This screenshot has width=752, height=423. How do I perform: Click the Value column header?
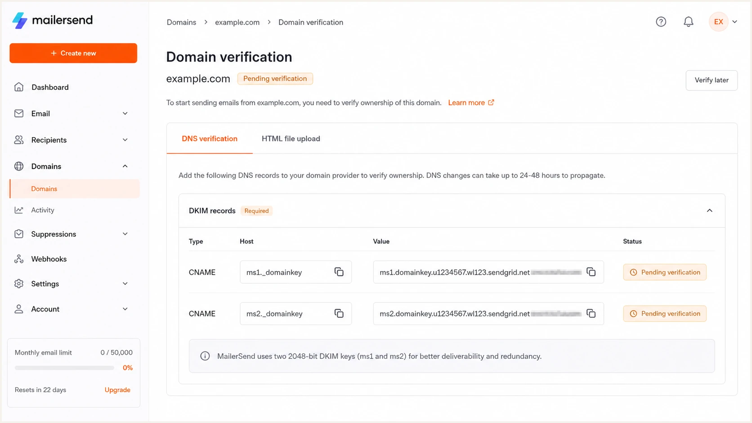point(381,241)
